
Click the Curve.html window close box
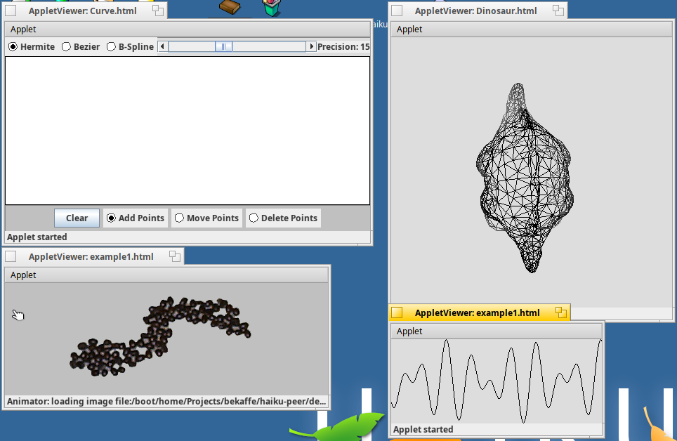(x=11, y=11)
